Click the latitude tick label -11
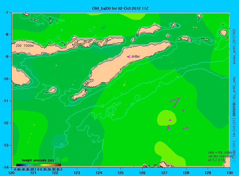Viewport: 239px width, 176px height. pyautogui.click(x=6, y=101)
